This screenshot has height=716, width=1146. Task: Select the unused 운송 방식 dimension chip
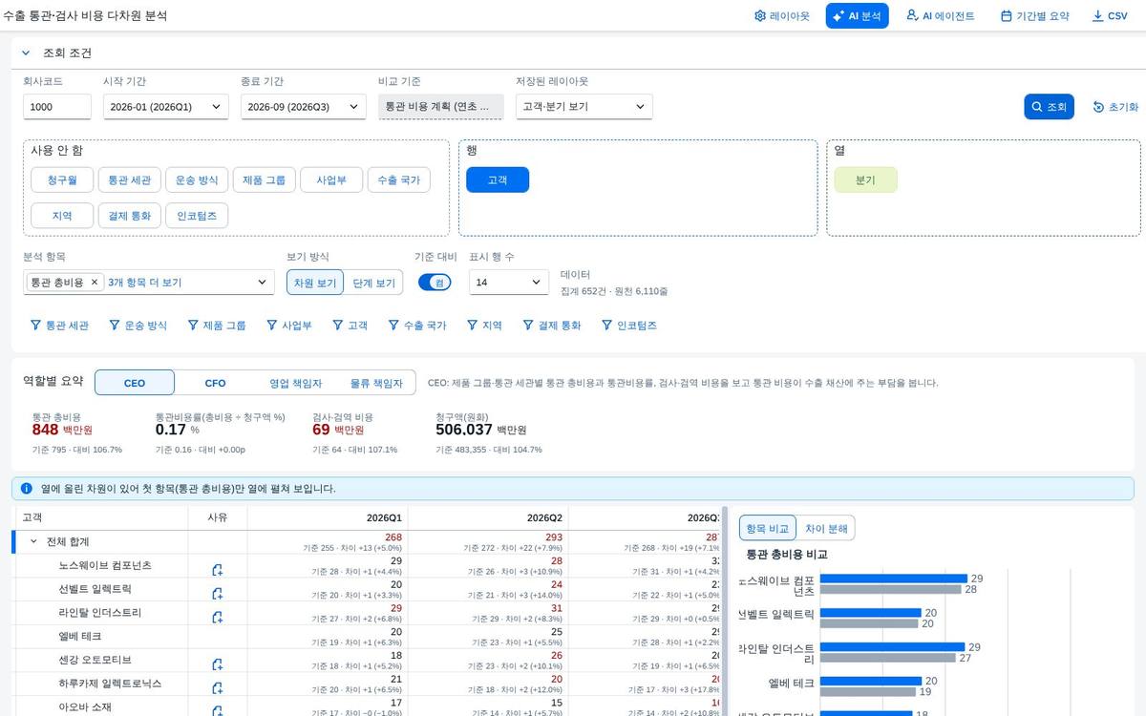197,179
